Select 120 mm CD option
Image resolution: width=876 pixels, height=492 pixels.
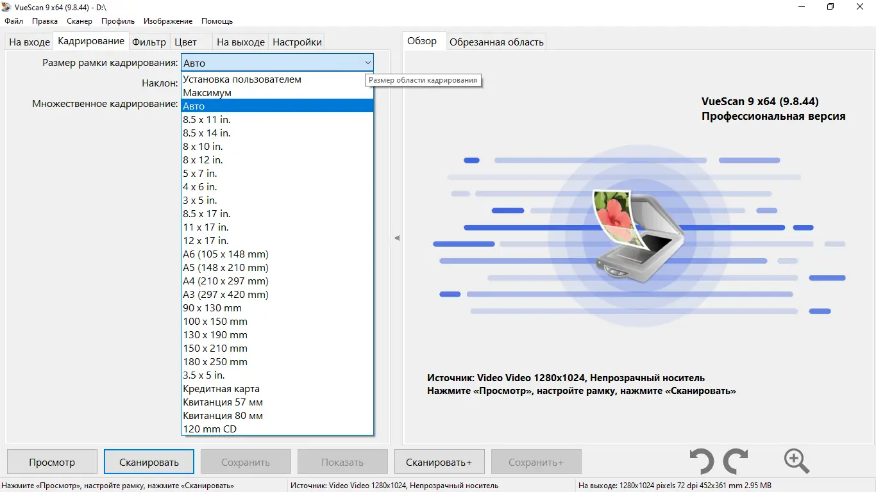pos(277,429)
